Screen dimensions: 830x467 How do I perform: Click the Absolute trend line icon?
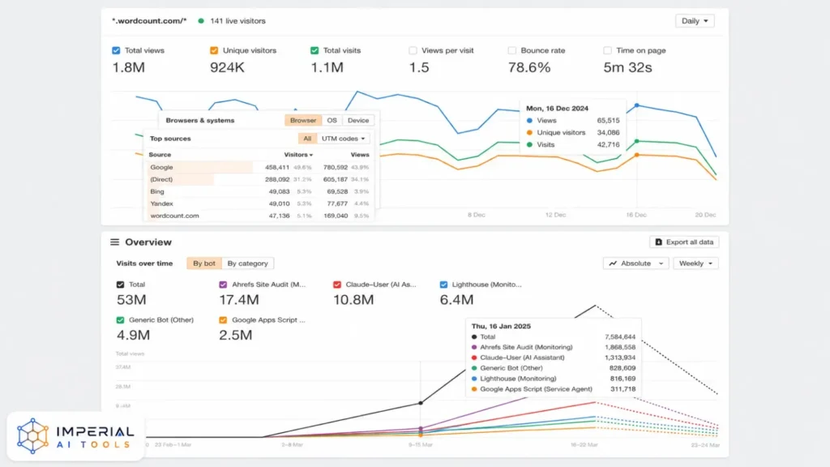click(613, 263)
